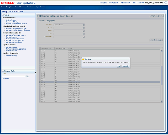Click the Spaces menu item
This screenshot has width=168, height=135.
(x=42, y=7)
